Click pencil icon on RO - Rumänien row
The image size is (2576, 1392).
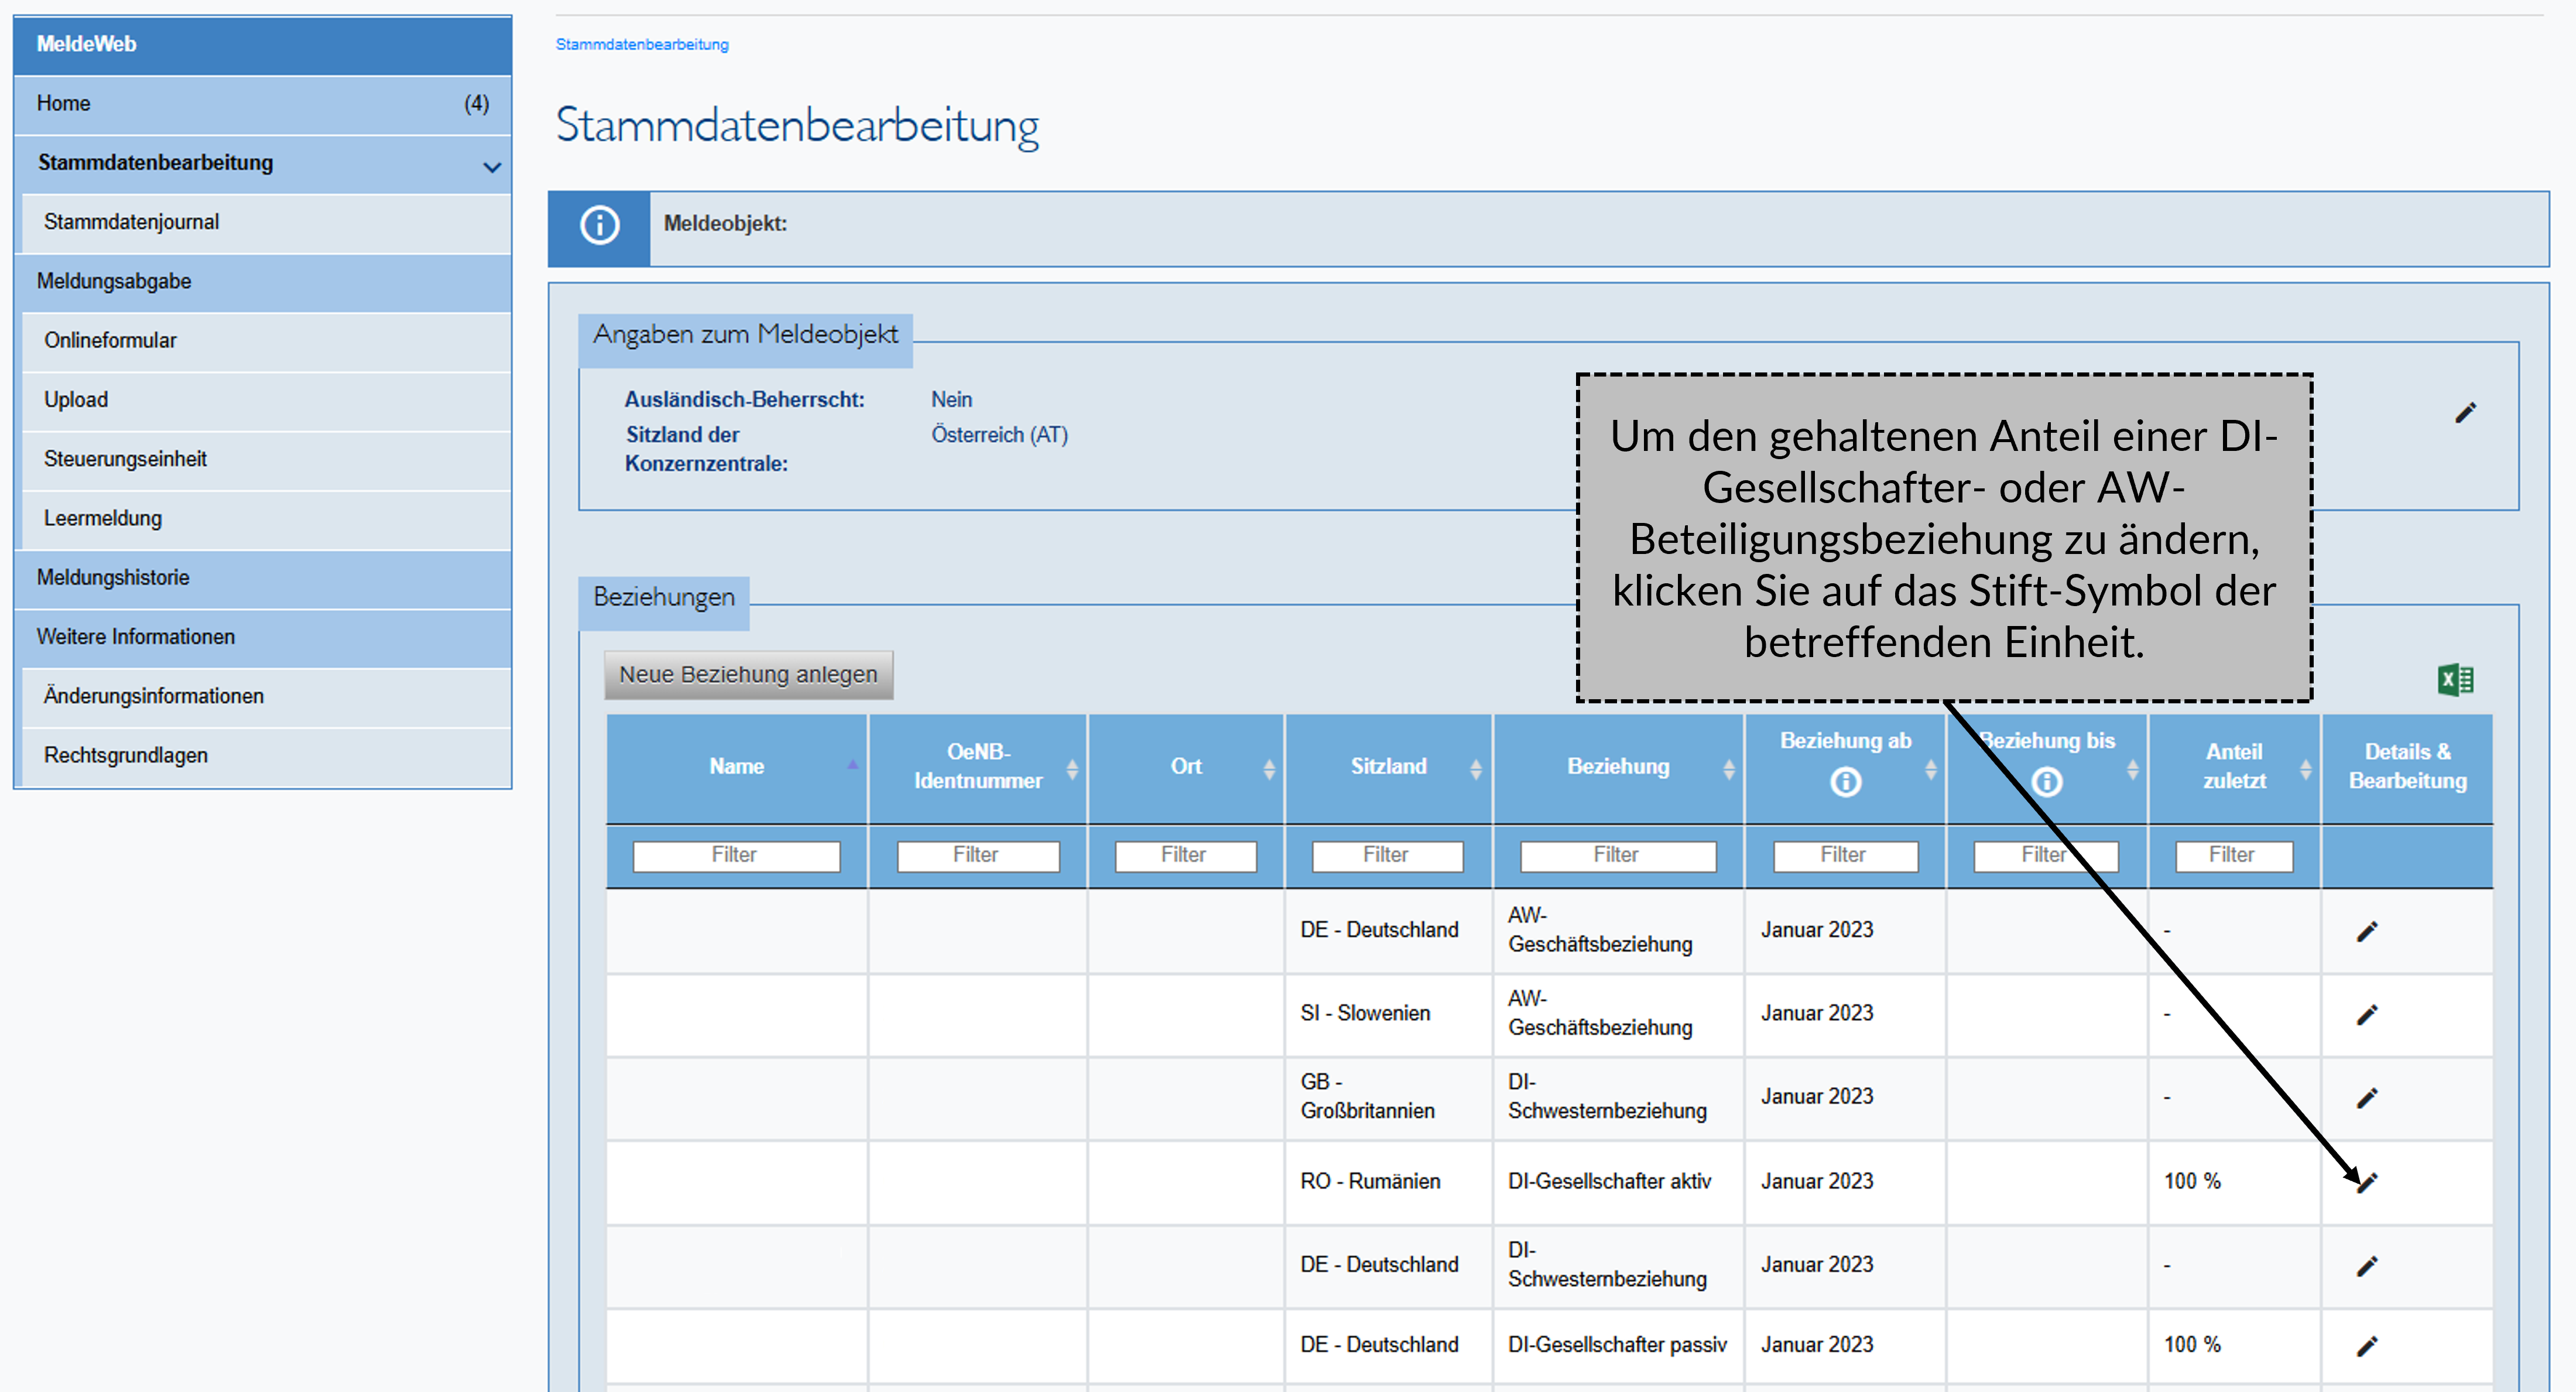(x=2367, y=1181)
